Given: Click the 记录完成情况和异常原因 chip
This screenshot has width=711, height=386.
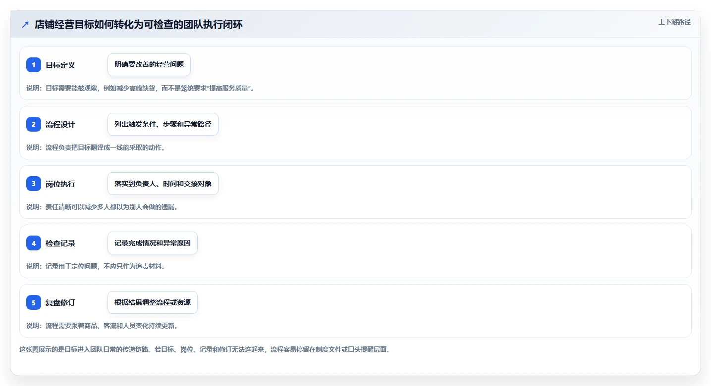Looking at the screenshot, I should [153, 243].
